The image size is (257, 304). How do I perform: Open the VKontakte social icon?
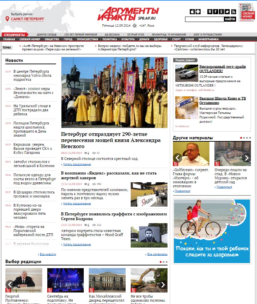pyautogui.click(x=210, y=11)
